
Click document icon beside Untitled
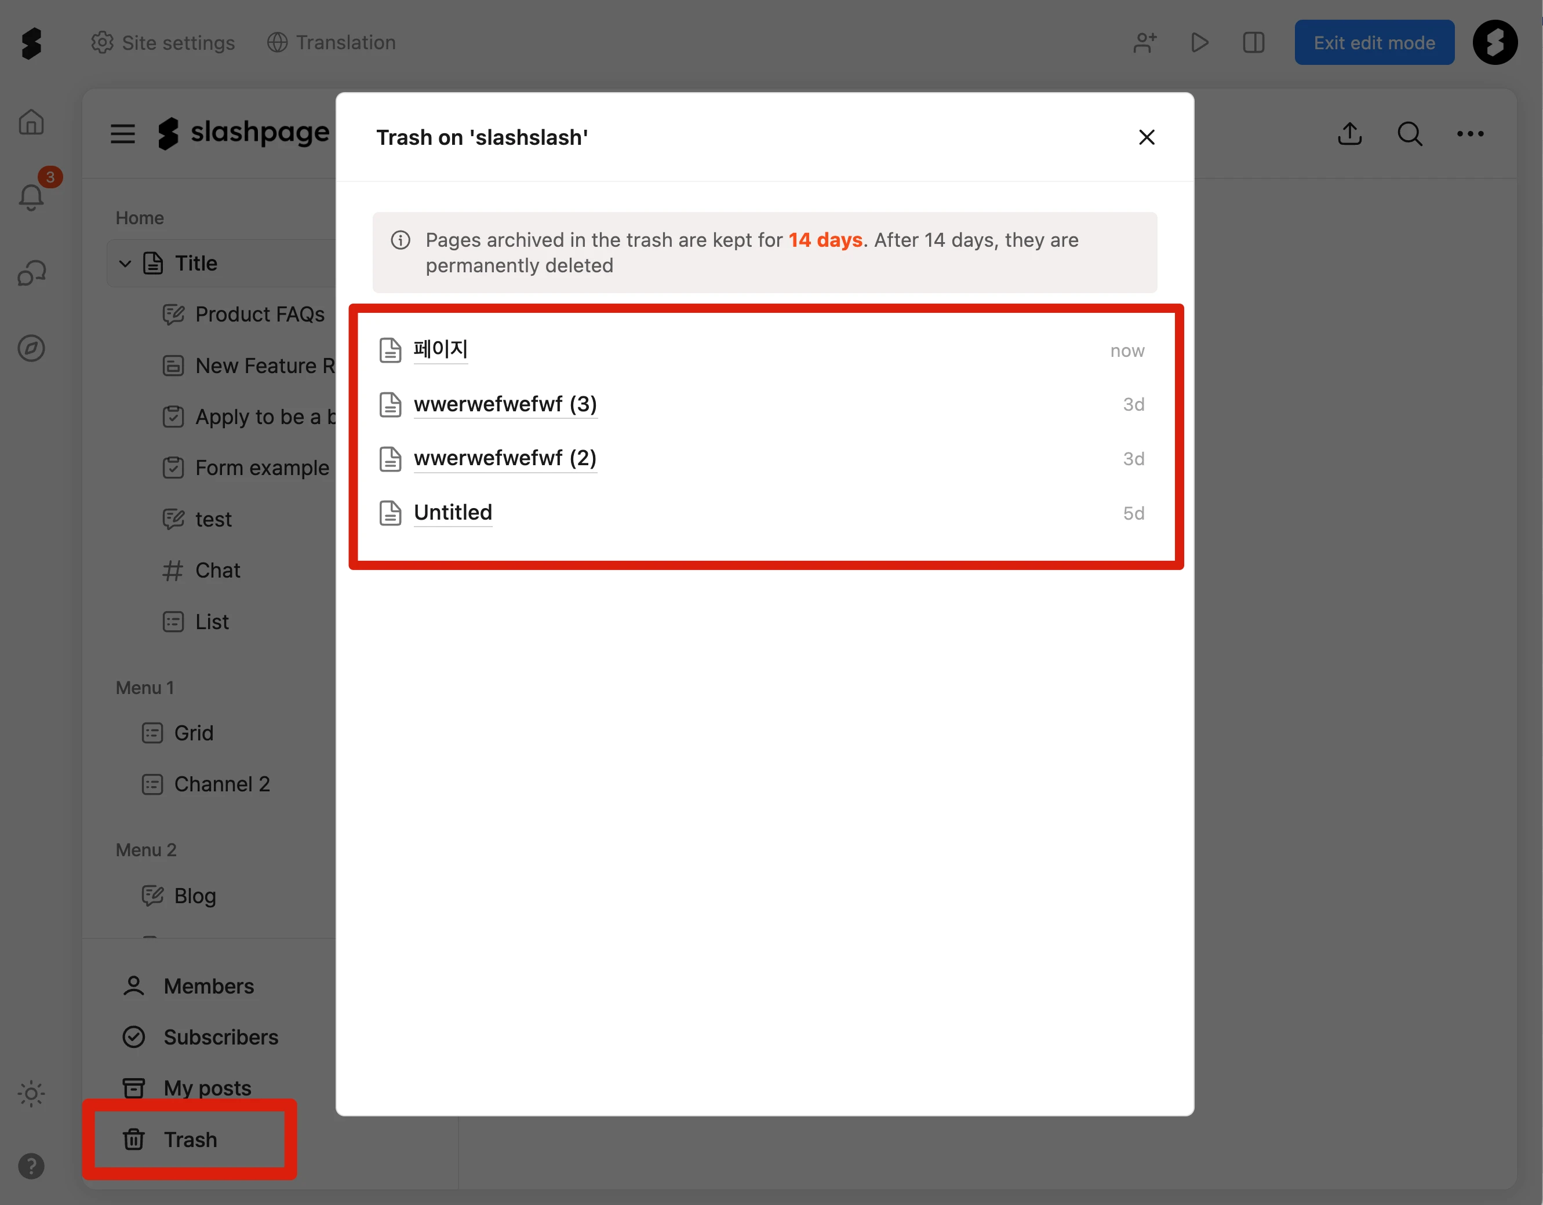click(390, 513)
